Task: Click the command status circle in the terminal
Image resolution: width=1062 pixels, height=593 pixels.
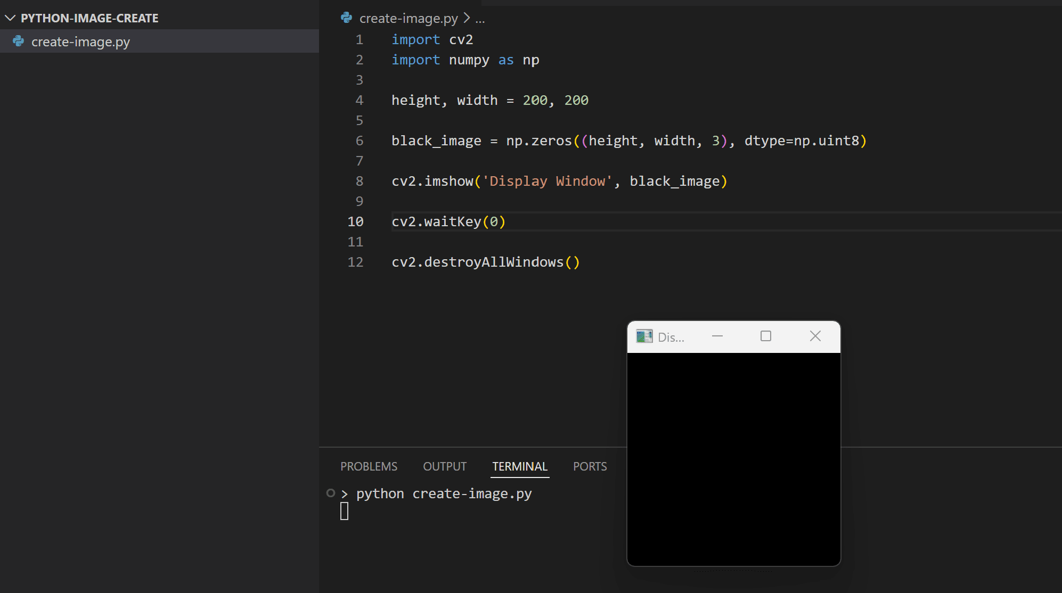Action: tap(331, 493)
